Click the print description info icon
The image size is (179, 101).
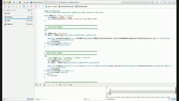tap(45, 99)
